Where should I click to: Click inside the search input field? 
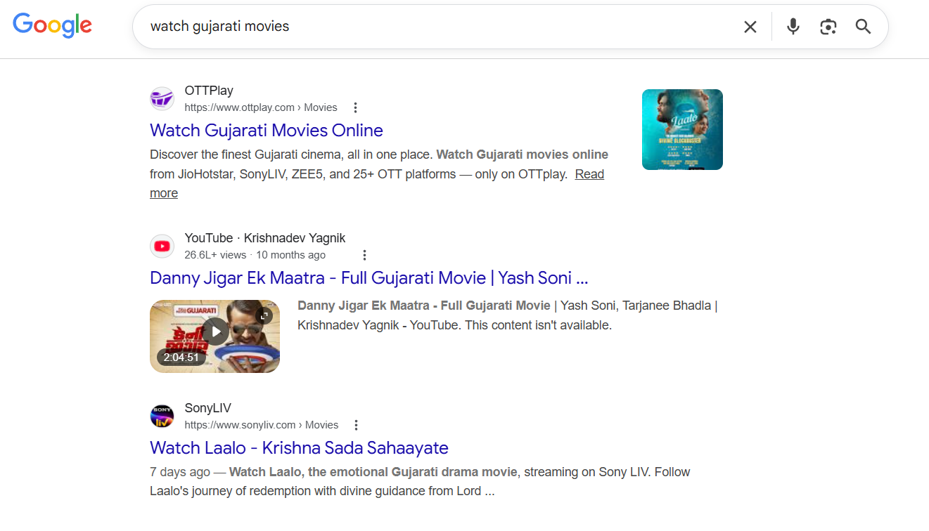tap(422, 26)
